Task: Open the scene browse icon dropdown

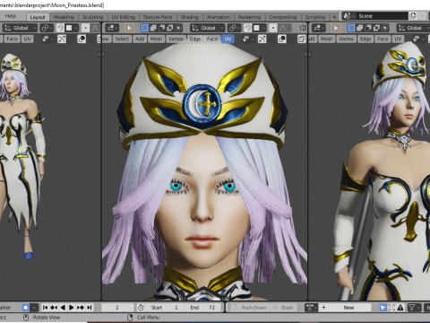Action: (x=348, y=16)
